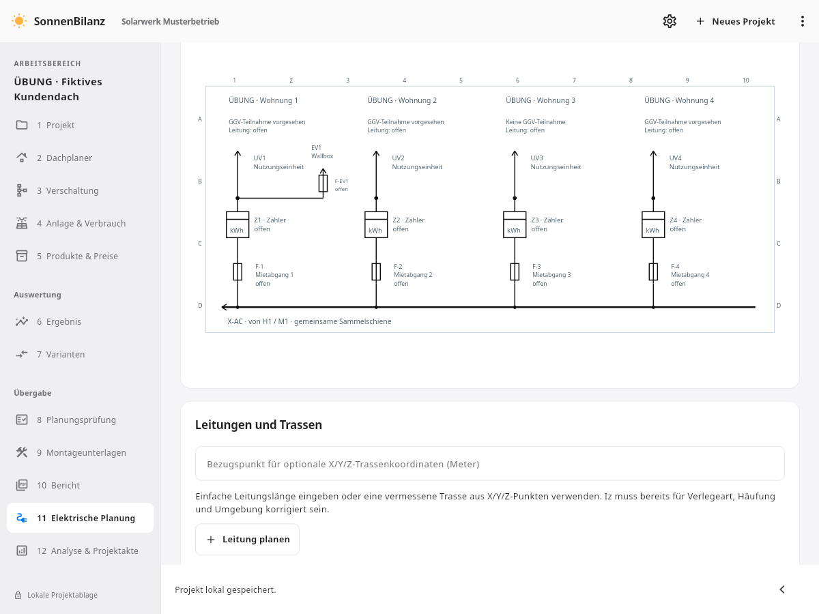Screen dimensions: 819x614
Task: Click the 'Z4 · Zähler' label
Action: (x=685, y=220)
